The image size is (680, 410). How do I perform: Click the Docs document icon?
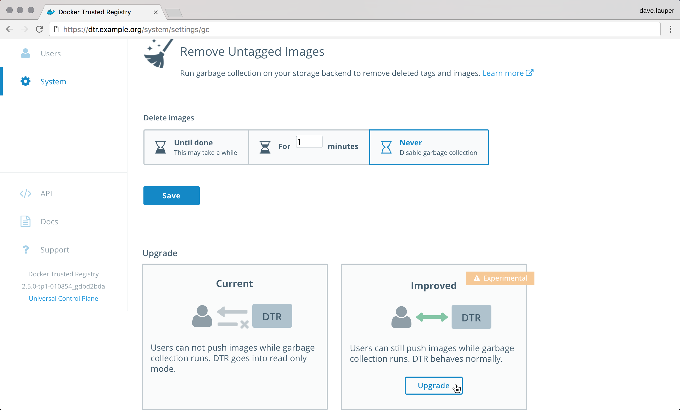25,221
